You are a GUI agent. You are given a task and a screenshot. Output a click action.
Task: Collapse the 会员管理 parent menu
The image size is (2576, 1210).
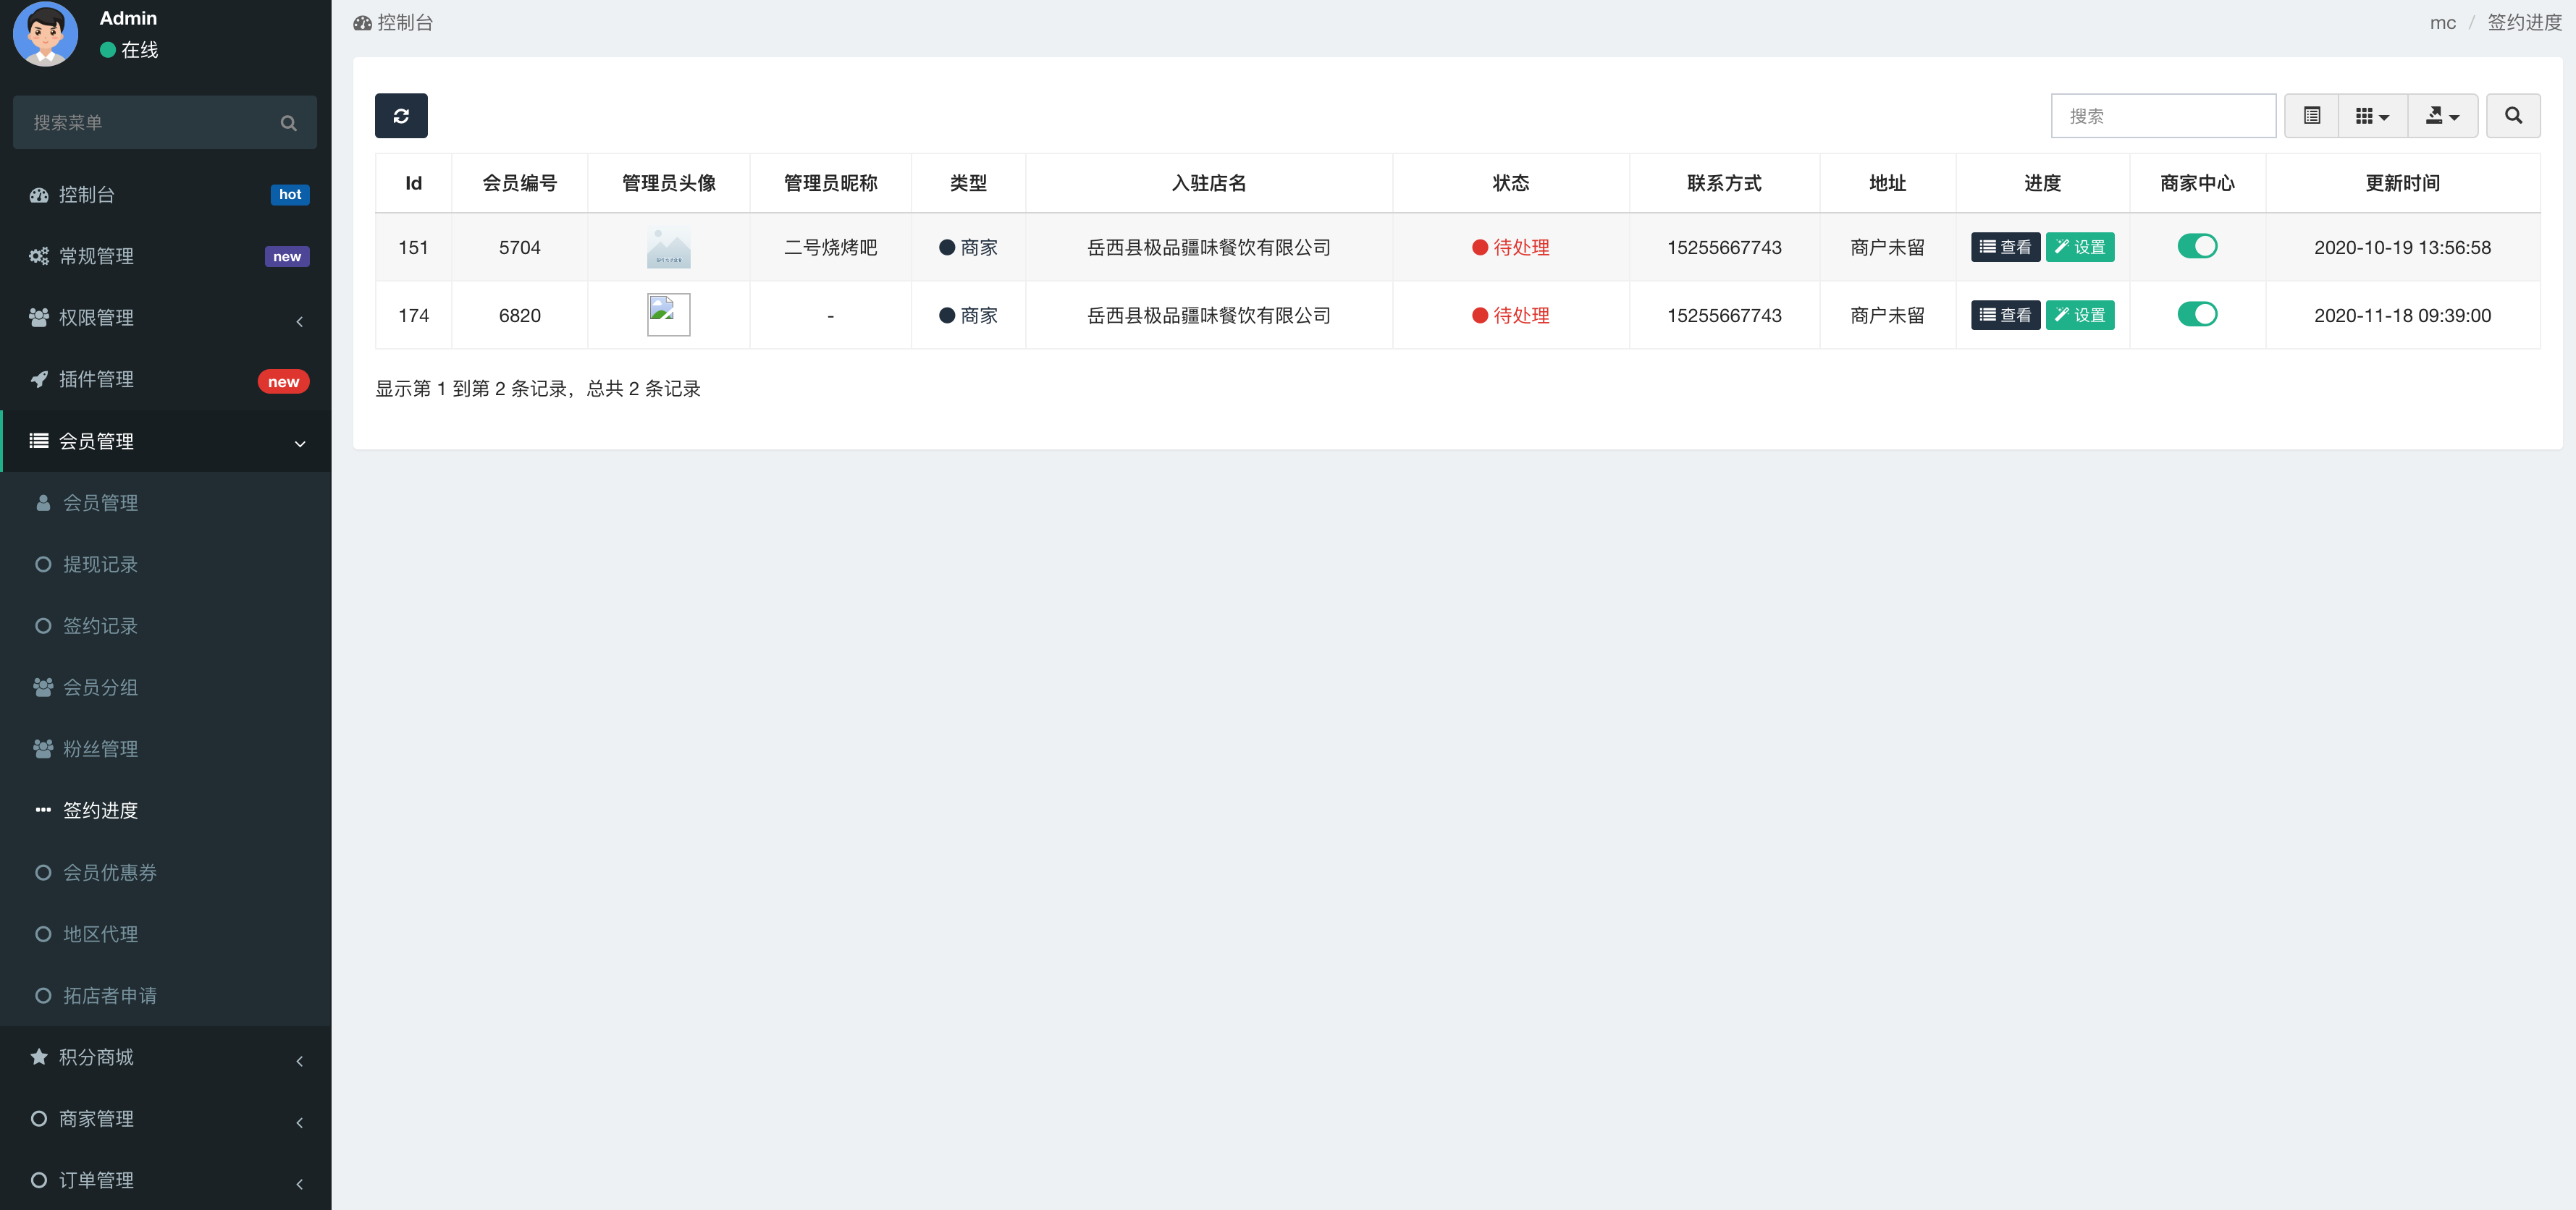pos(165,441)
